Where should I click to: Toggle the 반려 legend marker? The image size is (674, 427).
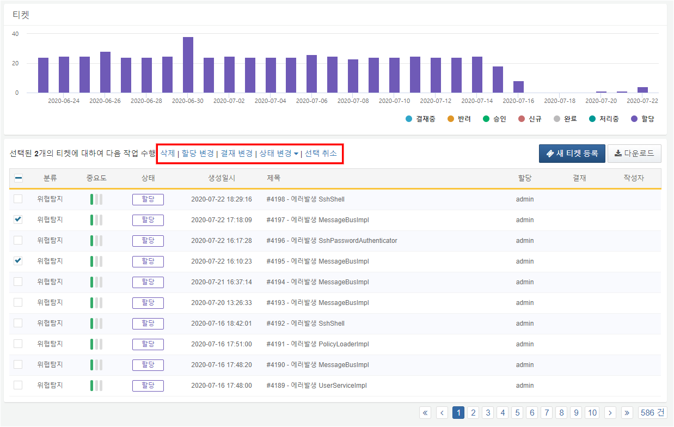[451, 119]
